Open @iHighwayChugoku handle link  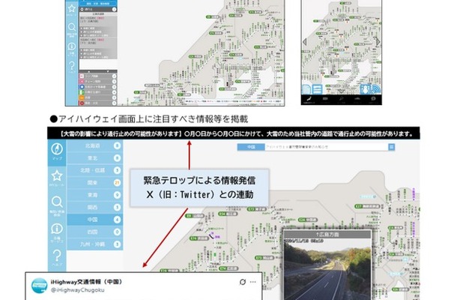click(x=77, y=290)
